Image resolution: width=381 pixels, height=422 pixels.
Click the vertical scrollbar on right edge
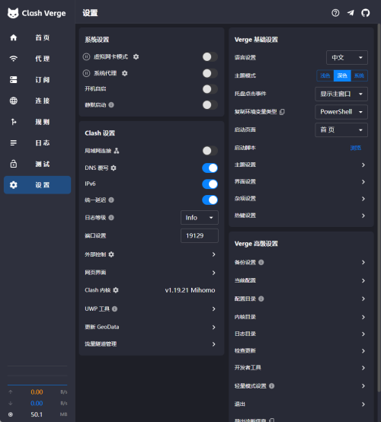coord(379,207)
